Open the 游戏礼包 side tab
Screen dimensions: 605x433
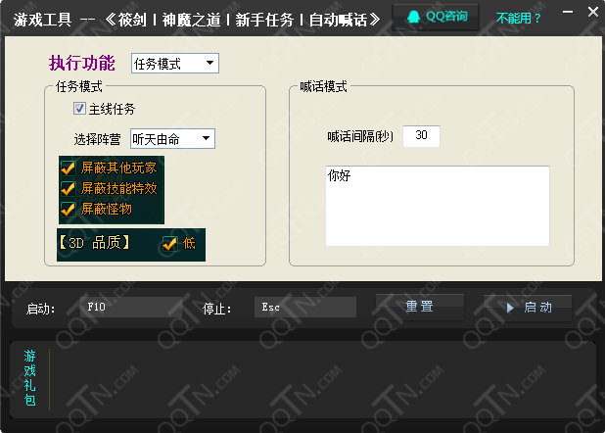pyautogui.click(x=30, y=377)
